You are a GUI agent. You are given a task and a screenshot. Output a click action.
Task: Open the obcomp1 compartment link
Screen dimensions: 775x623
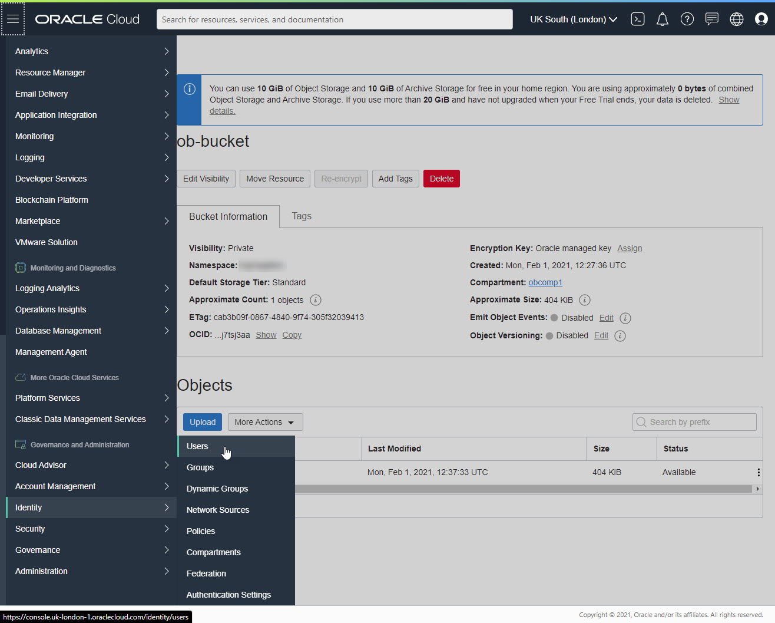click(545, 282)
